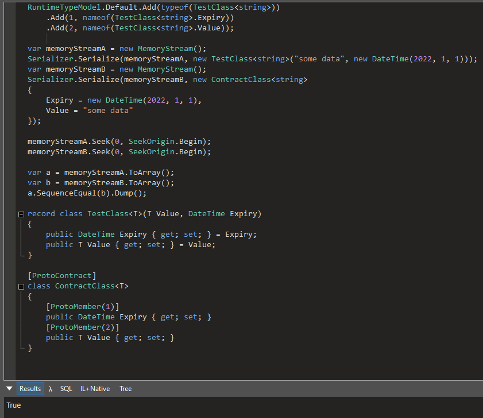Click 'memoryStreamB' in its var declaration
This screenshot has width=483, height=418.
pos(75,69)
